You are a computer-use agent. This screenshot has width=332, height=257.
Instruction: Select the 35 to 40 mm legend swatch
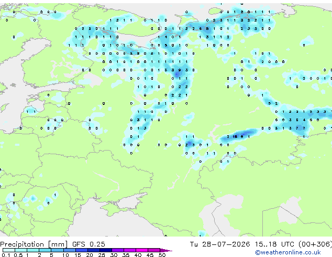pyautogui.click(x=129, y=250)
